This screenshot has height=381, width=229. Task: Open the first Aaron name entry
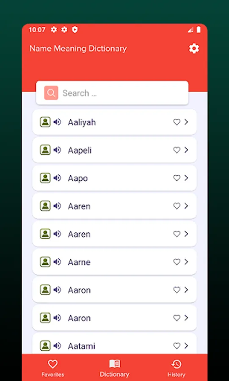pyautogui.click(x=114, y=290)
